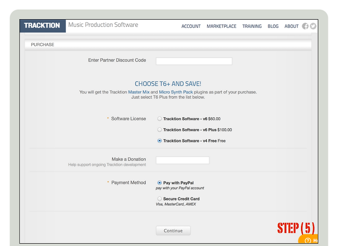337x246 pixels.
Task: Choose Pay with PayPal option
Action: coord(160,183)
